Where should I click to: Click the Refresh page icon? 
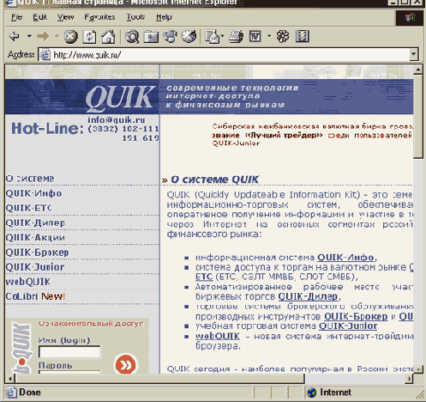click(x=89, y=37)
